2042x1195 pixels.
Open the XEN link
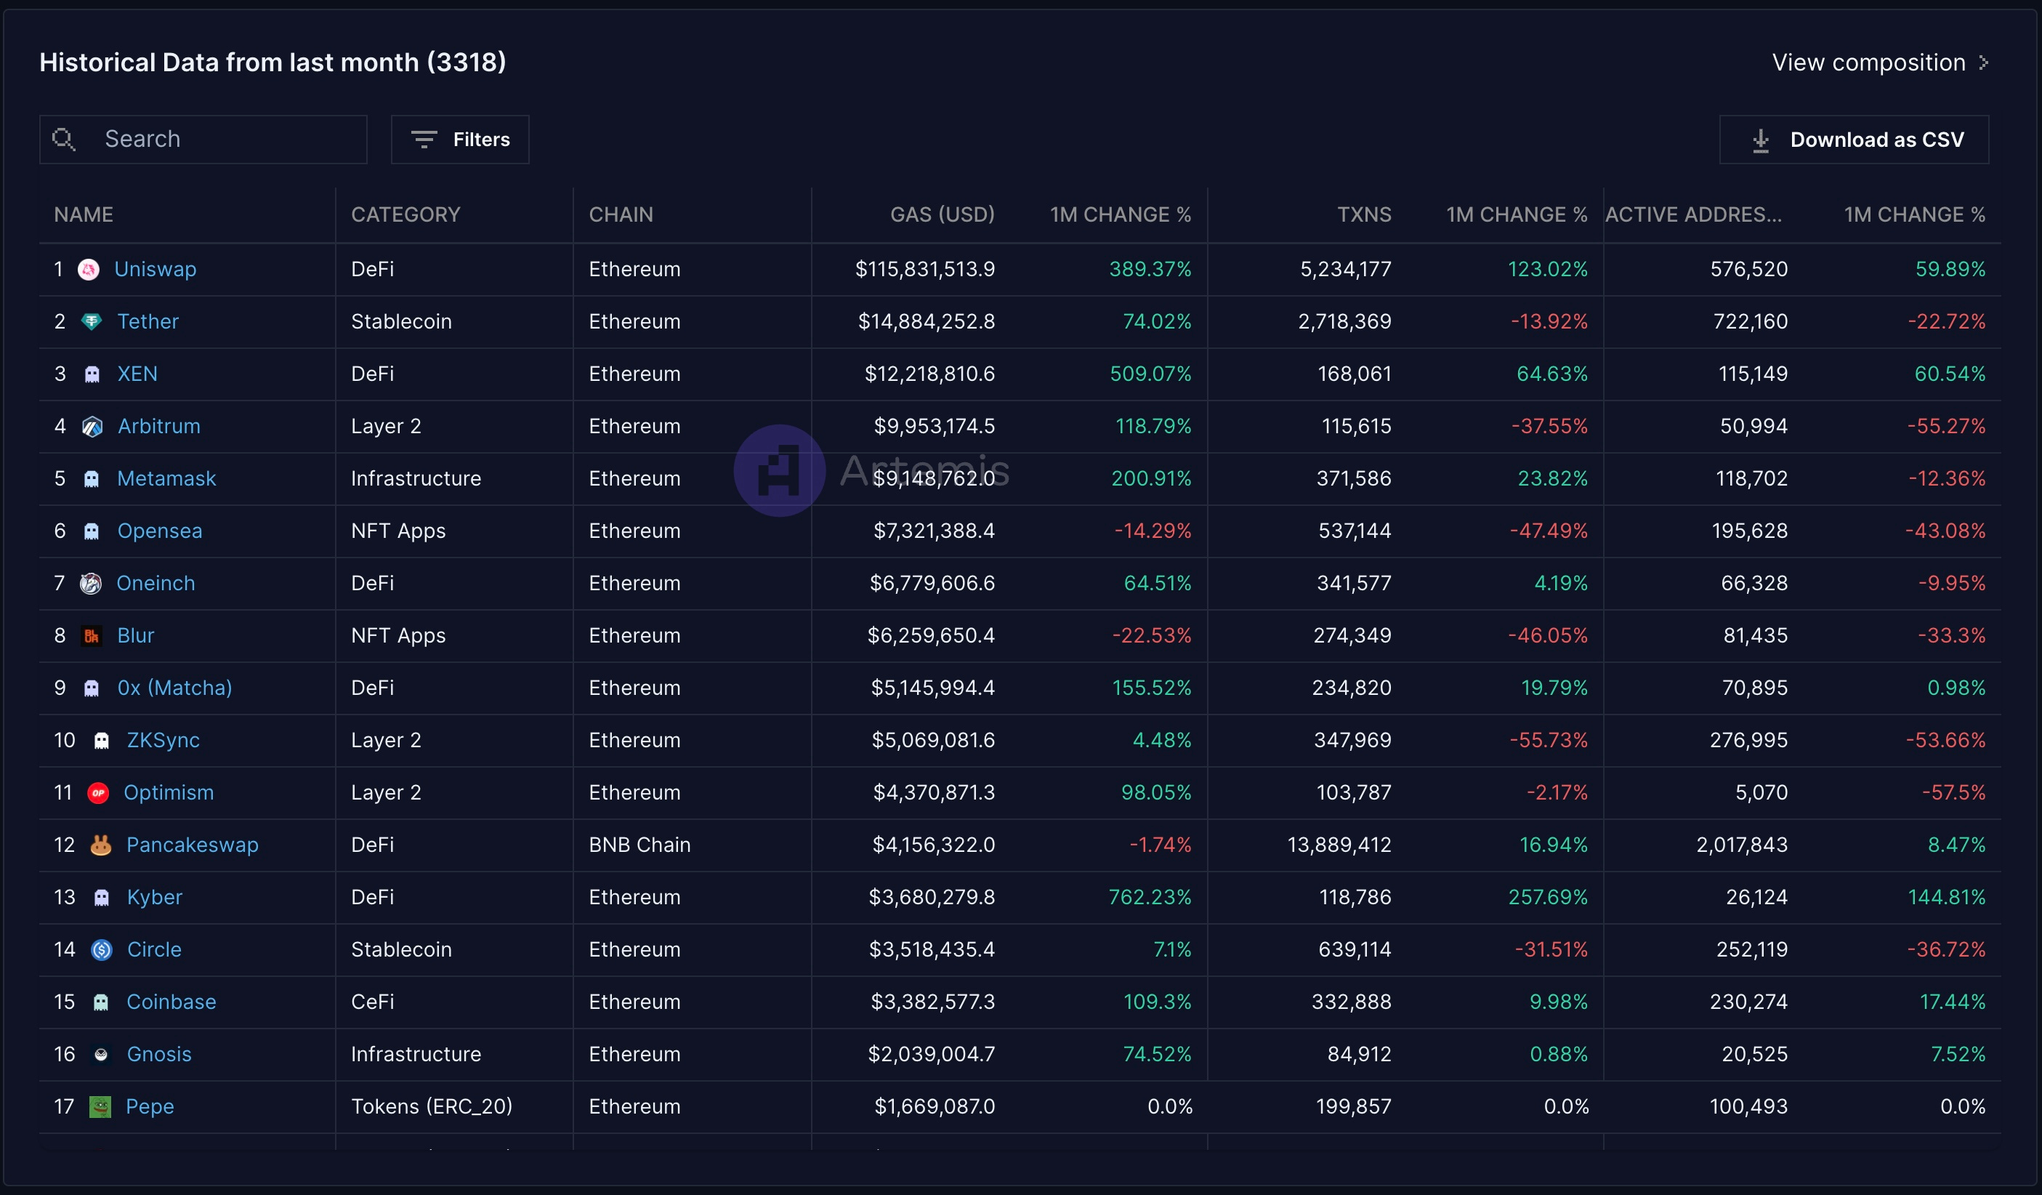point(138,374)
